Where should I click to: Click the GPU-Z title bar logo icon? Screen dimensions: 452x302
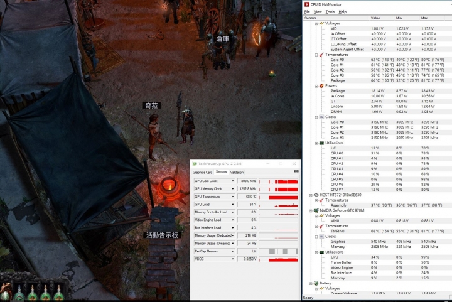point(195,164)
